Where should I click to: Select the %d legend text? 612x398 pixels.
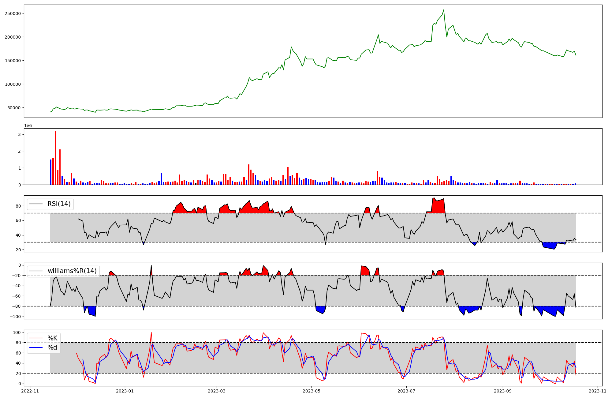(x=52, y=347)
